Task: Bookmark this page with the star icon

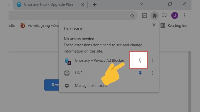Action: (x=132, y=16)
